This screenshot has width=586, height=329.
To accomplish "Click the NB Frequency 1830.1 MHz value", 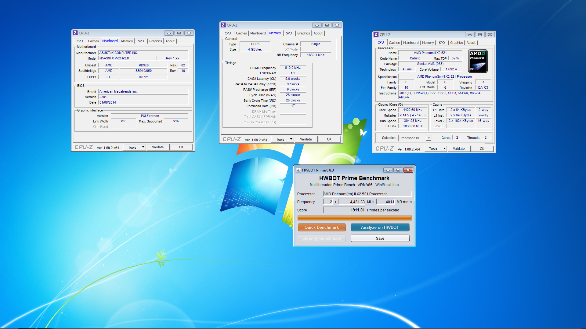I will (316, 55).
